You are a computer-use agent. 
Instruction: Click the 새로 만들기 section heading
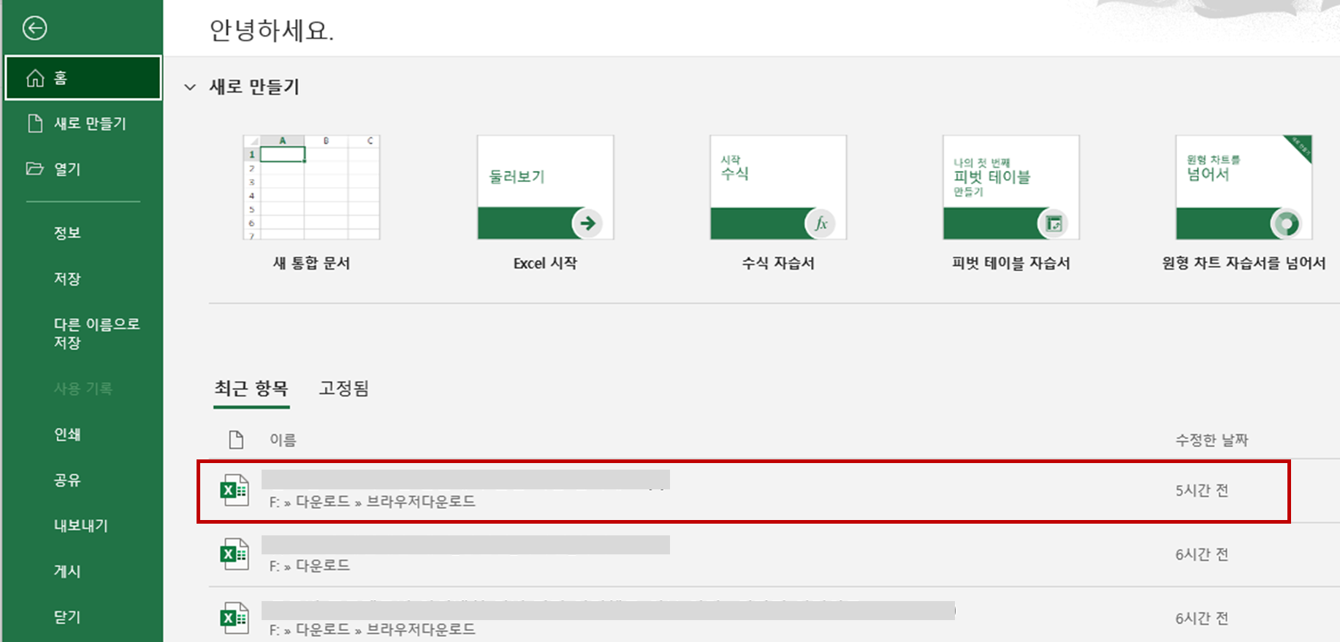tap(254, 87)
